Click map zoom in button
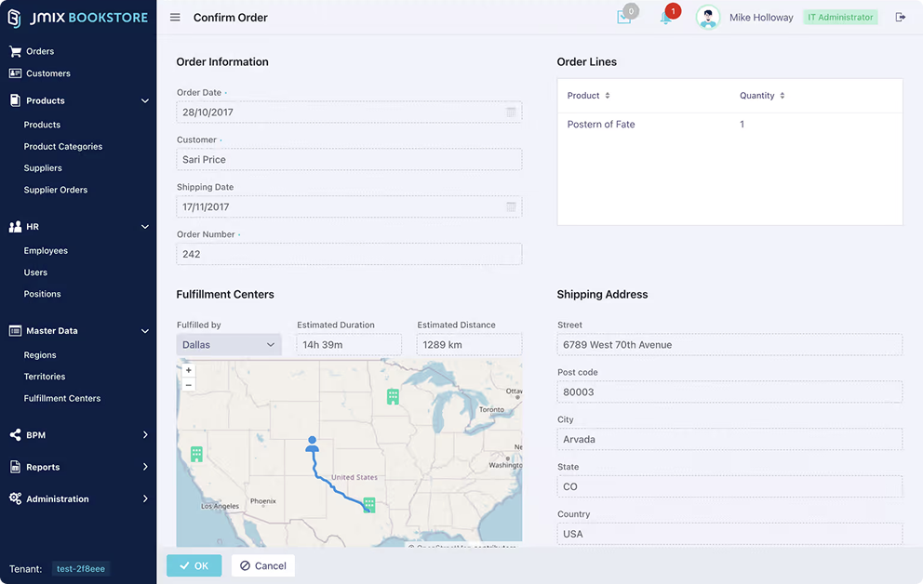923x584 pixels. click(189, 370)
